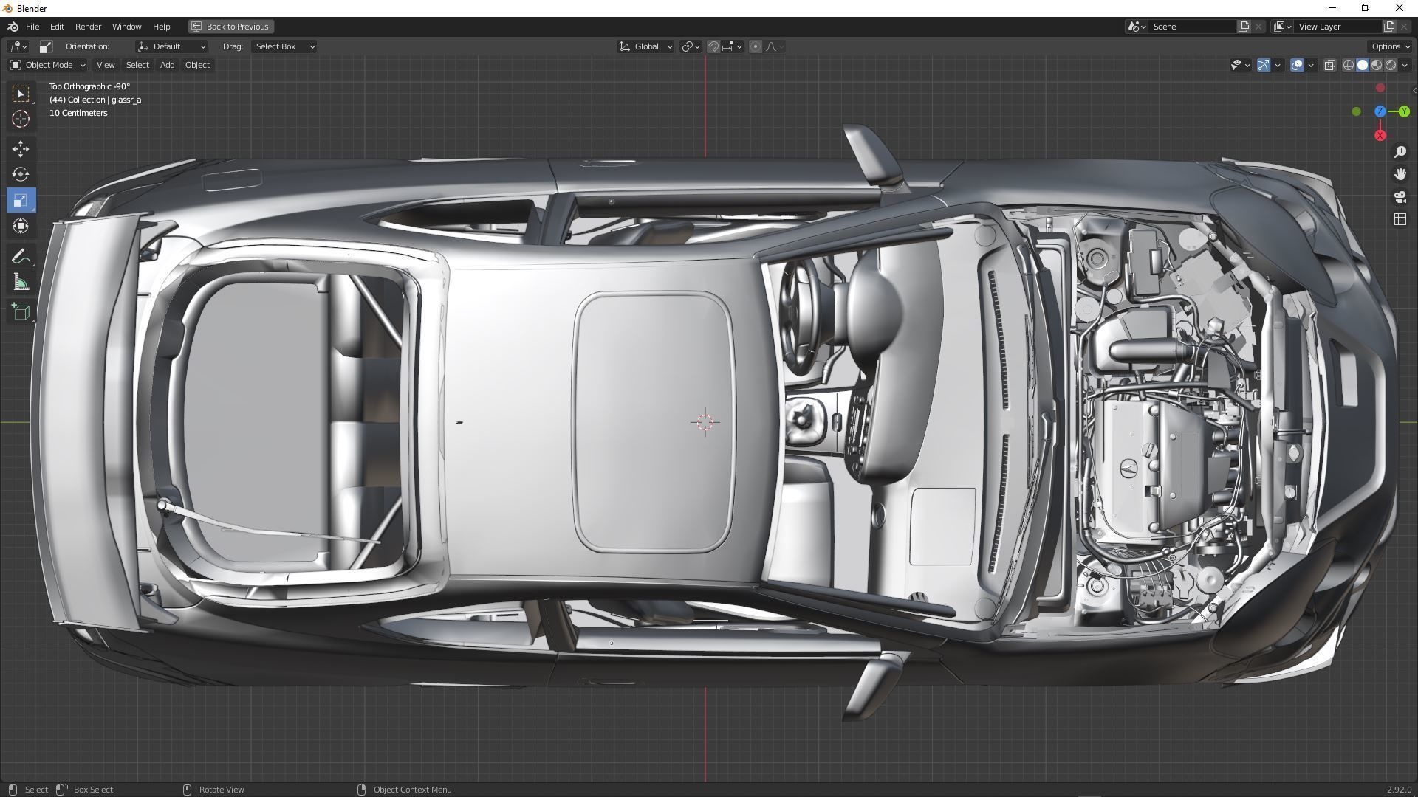Select the Measure tool
1418x797 pixels.
point(21,282)
